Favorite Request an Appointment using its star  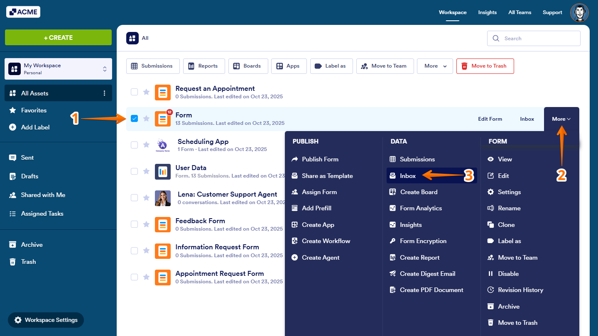click(146, 92)
